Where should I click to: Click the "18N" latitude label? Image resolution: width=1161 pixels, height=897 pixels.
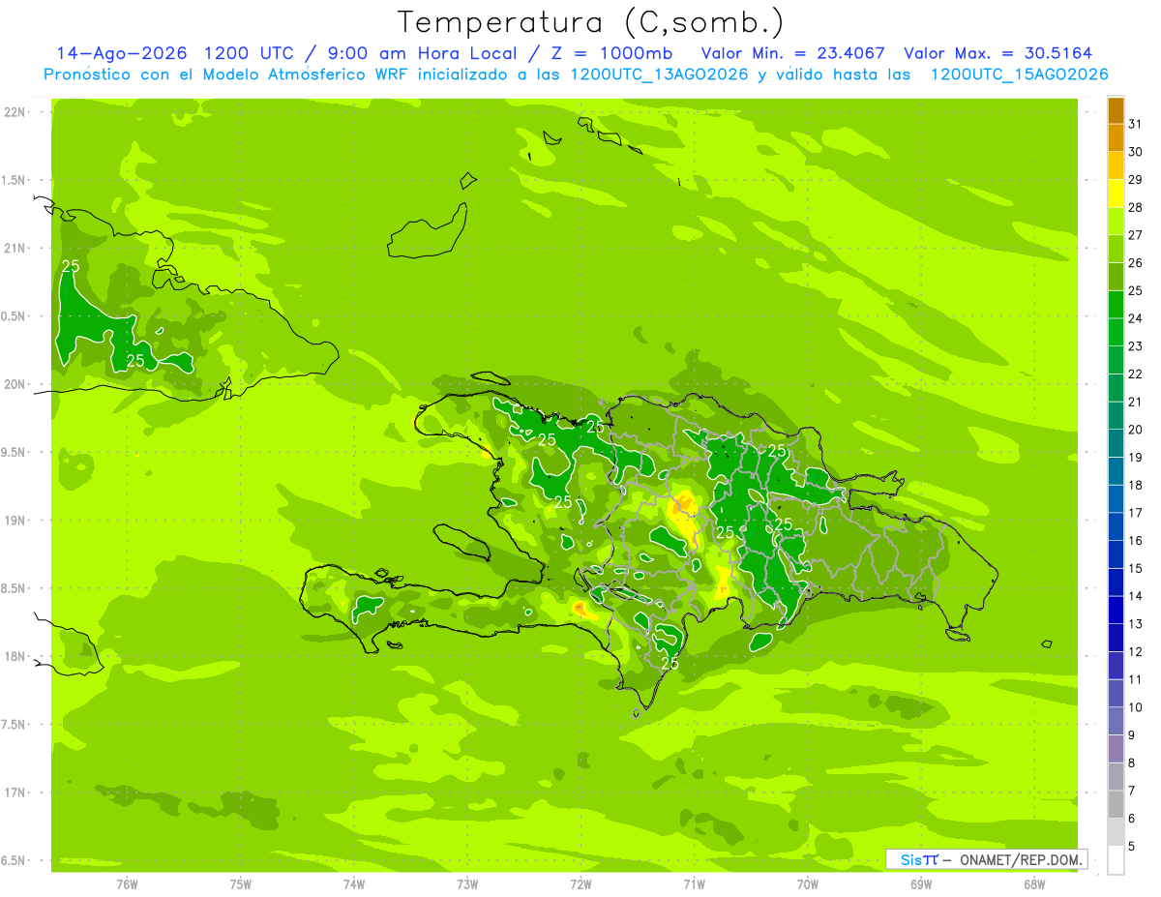[x=15, y=656]
